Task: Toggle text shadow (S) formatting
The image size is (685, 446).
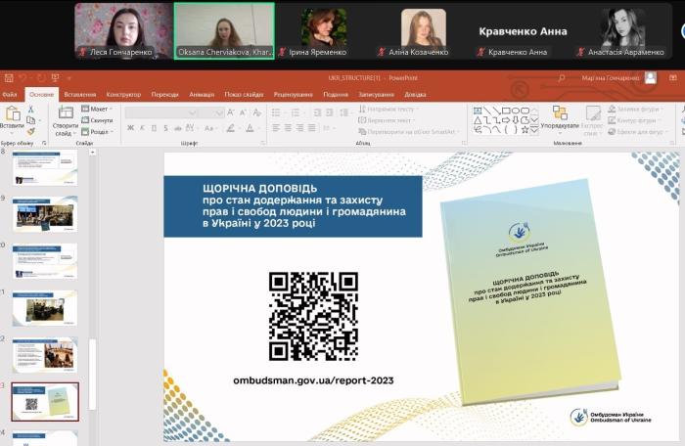Action: 164,127
